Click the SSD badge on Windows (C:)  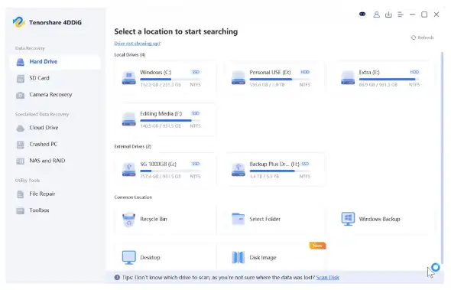coord(196,72)
